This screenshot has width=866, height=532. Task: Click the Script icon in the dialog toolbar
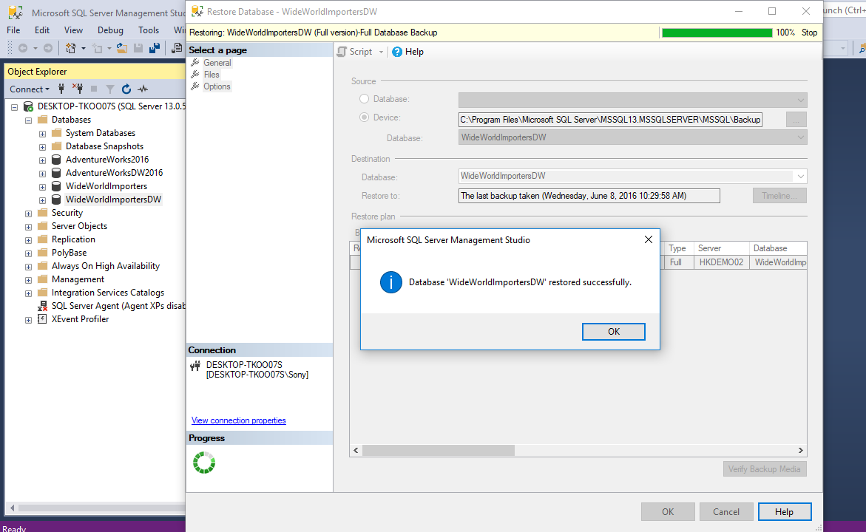click(x=342, y=52)
